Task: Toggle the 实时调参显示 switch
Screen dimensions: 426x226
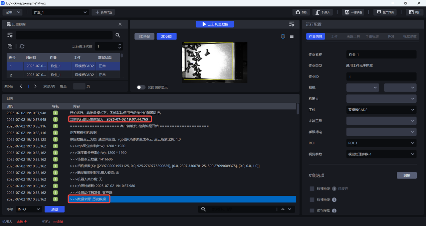Action: pos(141,87)
